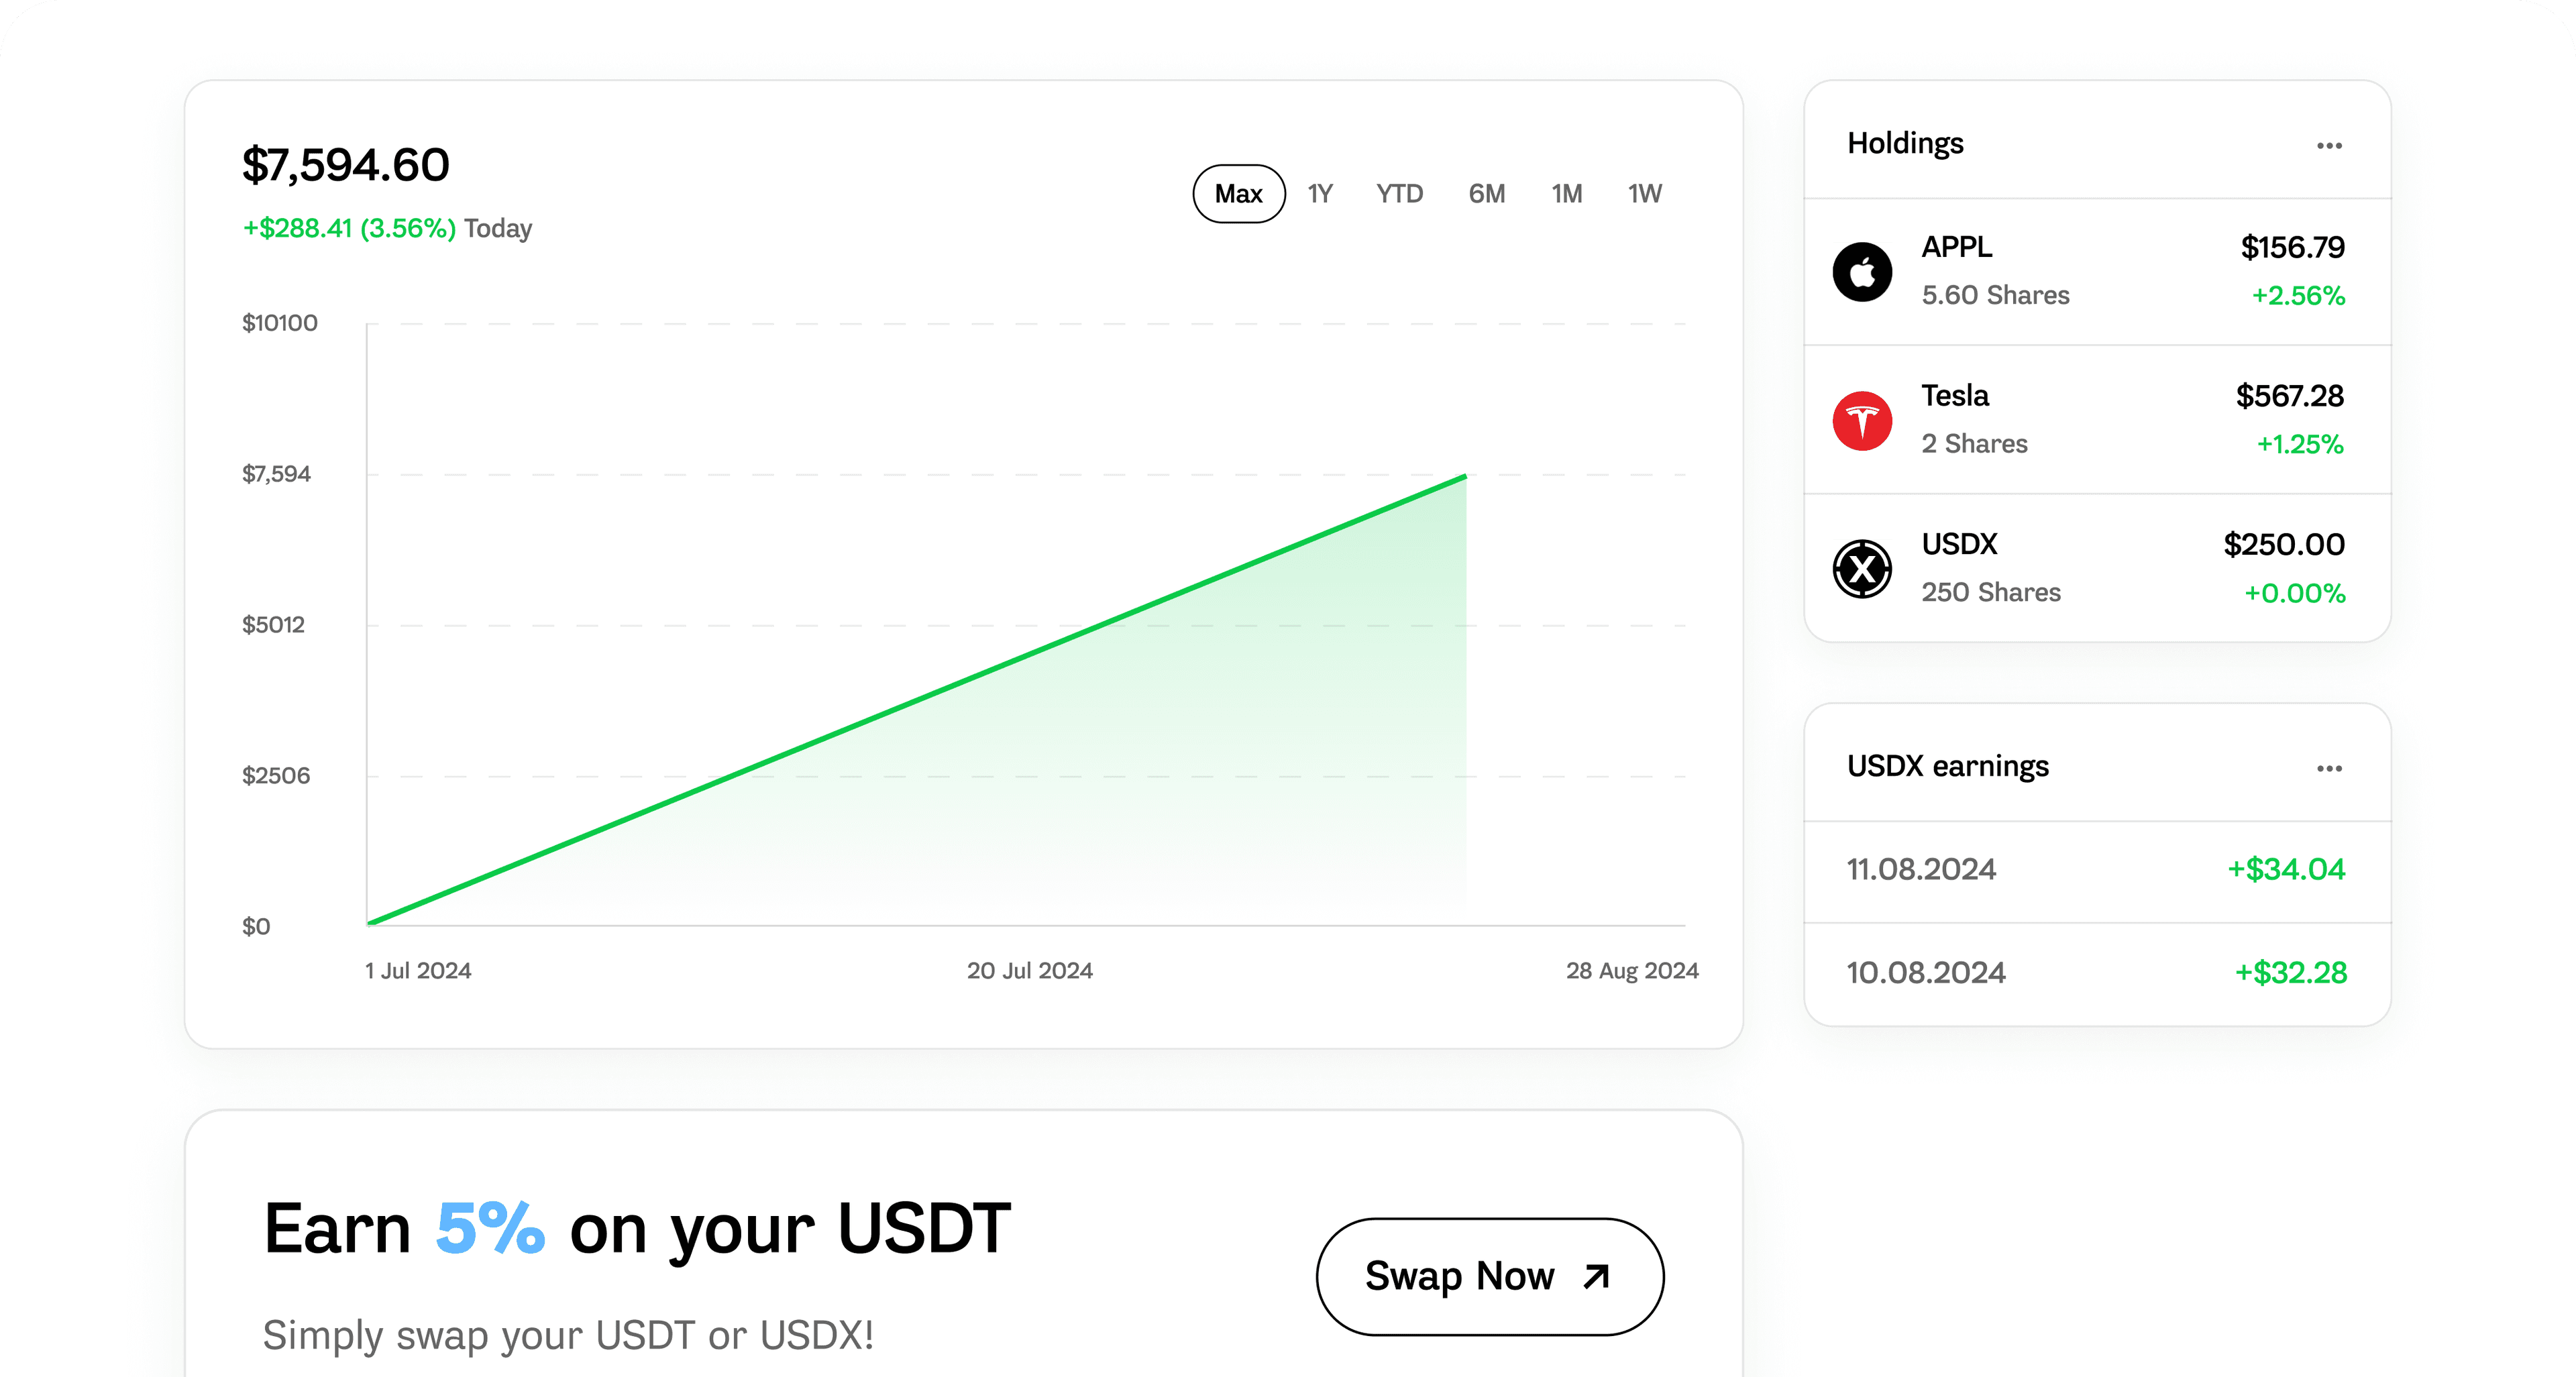Viewport: 2576px width, 1377px height.
Task: Click the Tesla logo icon
Action: 1862,420
